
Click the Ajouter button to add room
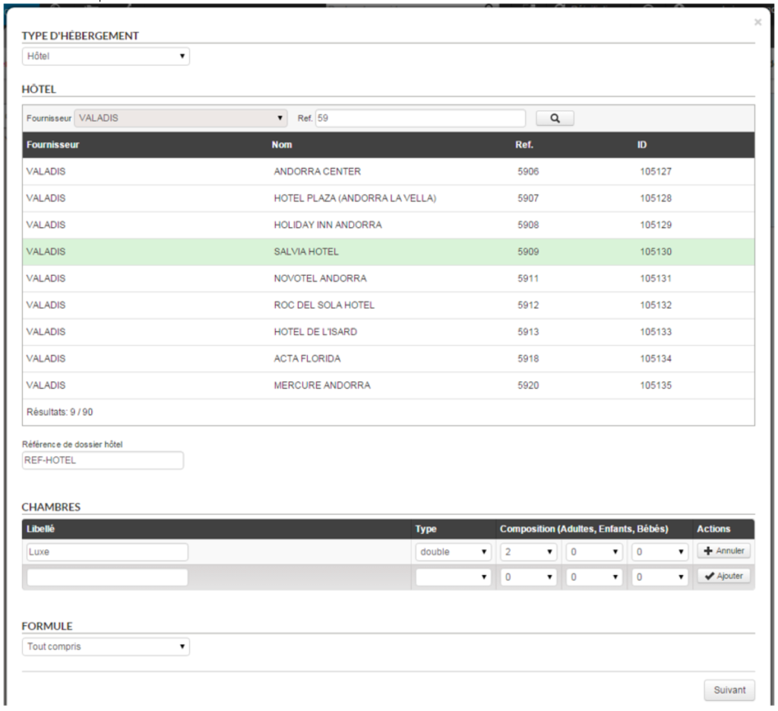(723, 577)
